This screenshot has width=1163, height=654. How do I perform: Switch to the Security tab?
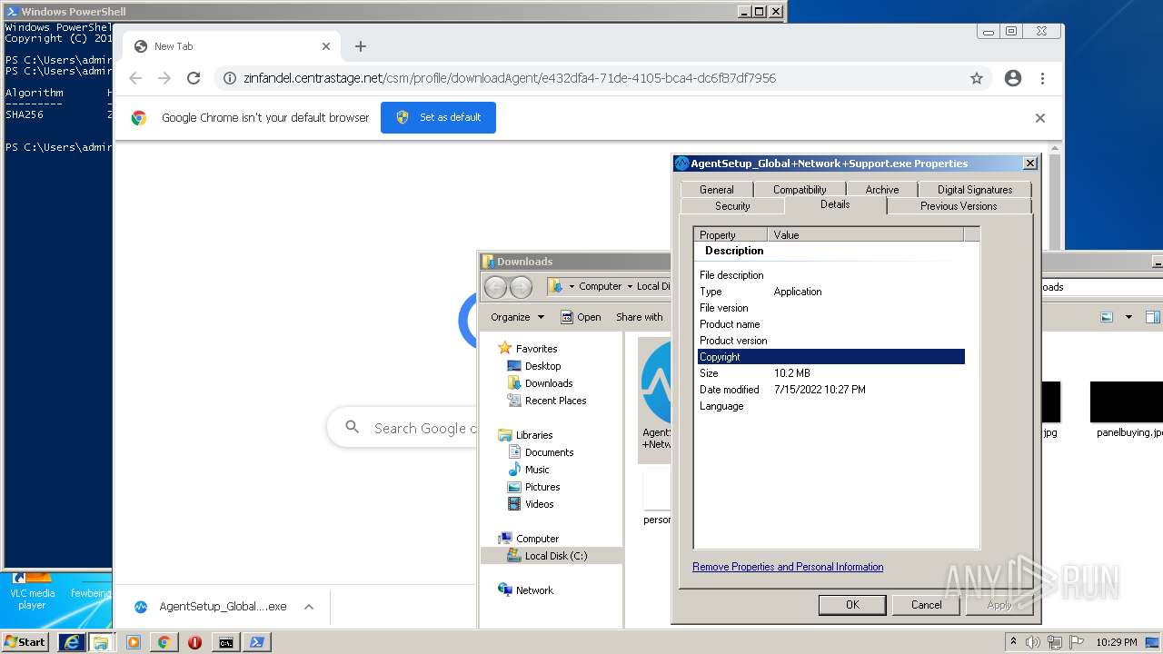732,206
